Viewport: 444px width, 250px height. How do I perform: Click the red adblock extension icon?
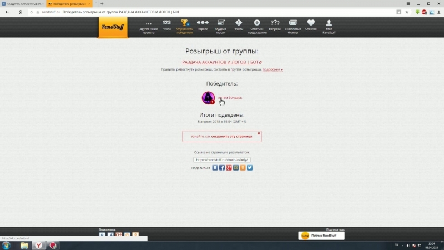(424, 12)
